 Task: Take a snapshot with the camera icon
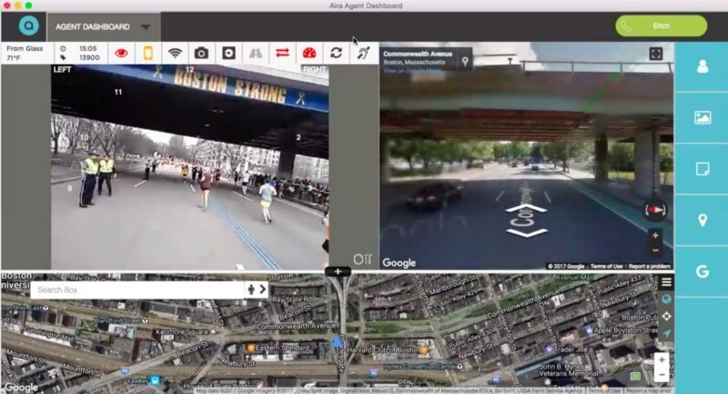[201, 54]
